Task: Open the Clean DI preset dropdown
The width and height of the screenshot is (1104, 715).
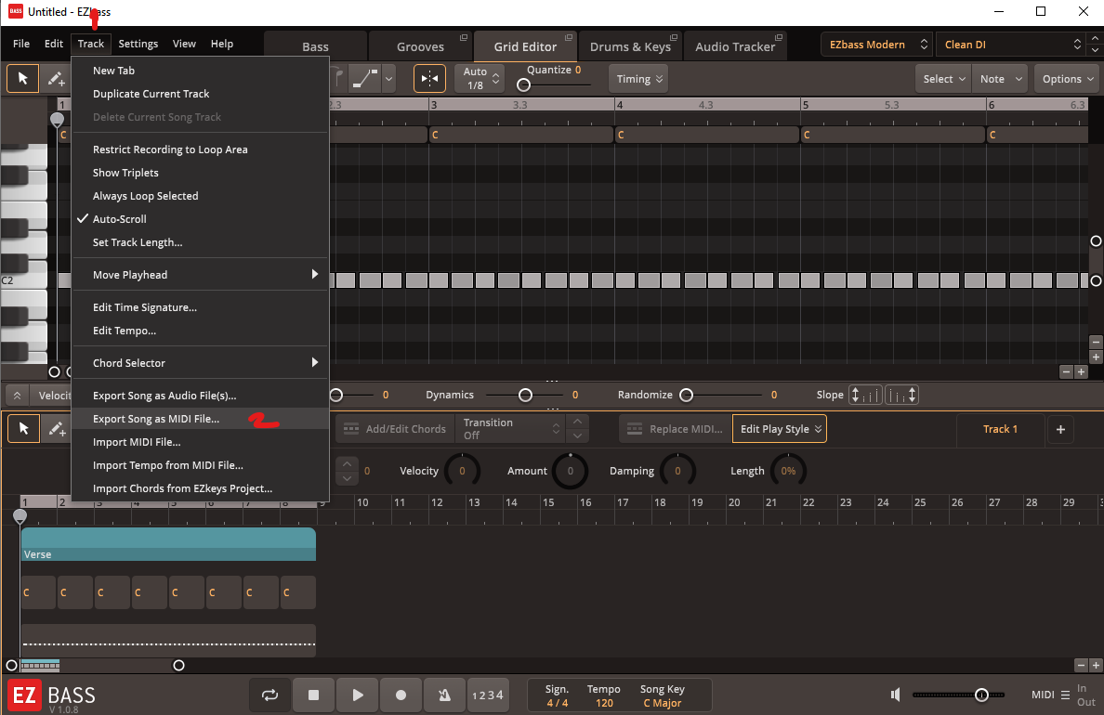Action: point(1010,45)
